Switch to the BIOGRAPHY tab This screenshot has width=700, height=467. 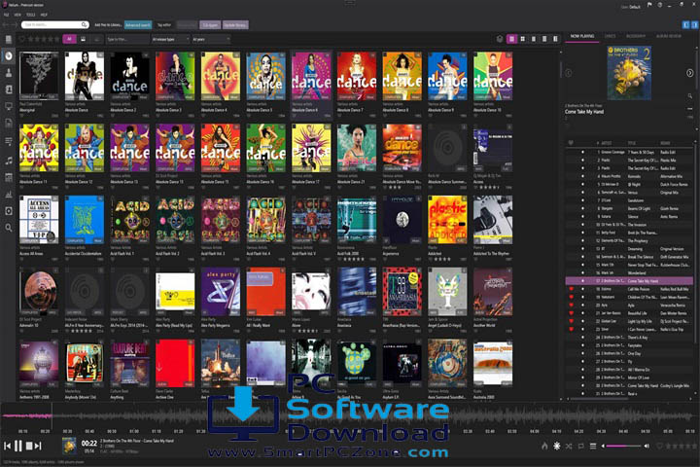coord(636,36)
